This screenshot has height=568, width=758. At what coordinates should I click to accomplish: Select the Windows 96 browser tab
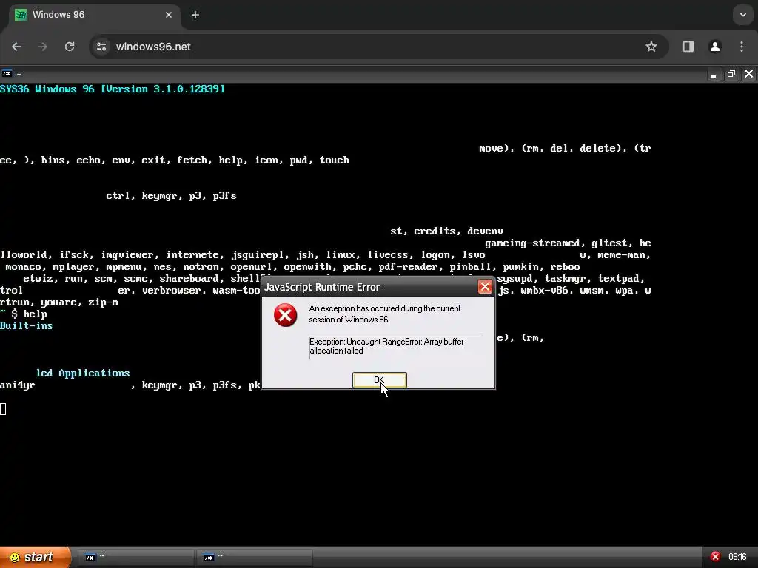pyautogui.click(x=95, y=15)
